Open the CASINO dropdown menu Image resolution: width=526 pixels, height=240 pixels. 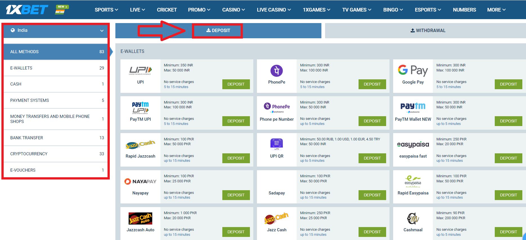pos(234,10)
